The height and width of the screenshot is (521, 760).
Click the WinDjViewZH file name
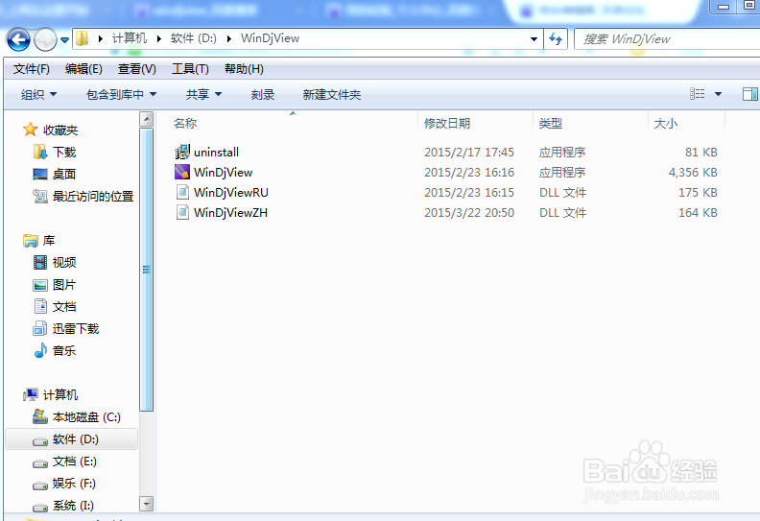click(230, 213)
